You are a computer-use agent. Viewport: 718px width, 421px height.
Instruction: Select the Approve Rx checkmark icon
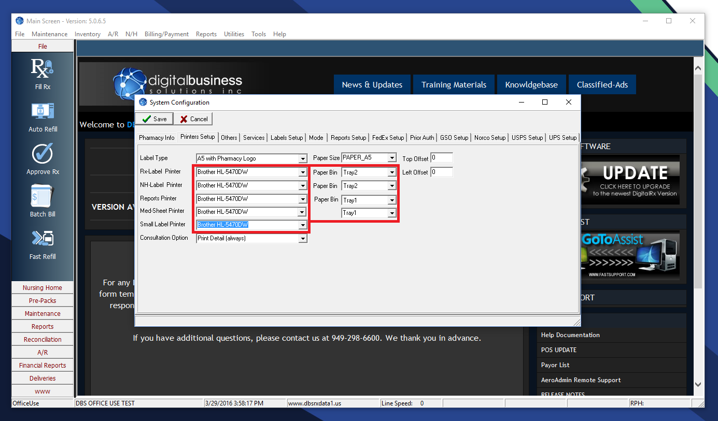[x=43, y=154]
